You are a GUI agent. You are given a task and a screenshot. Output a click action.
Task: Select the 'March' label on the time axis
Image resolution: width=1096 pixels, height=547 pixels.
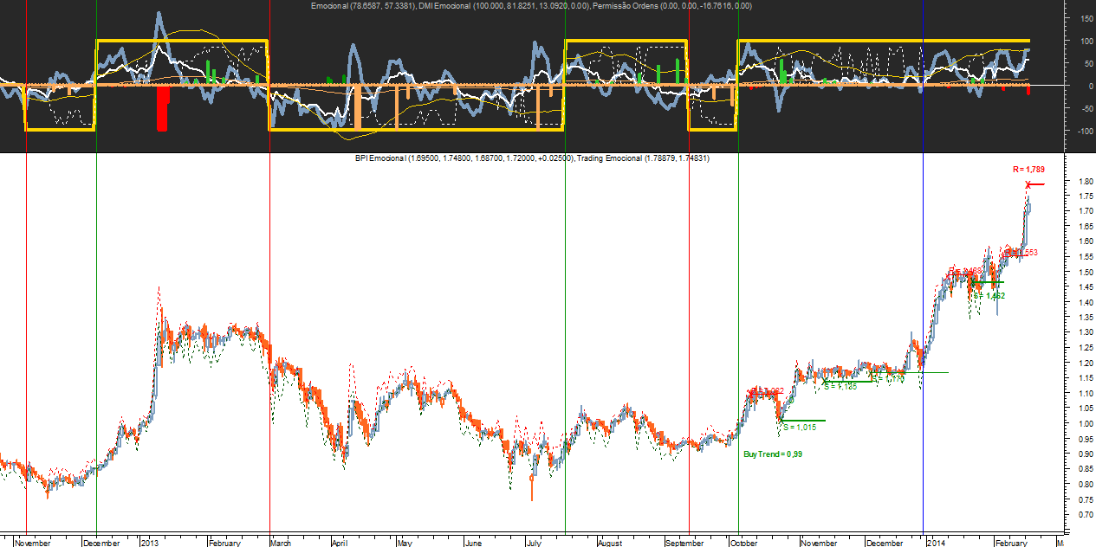[281, 543]
